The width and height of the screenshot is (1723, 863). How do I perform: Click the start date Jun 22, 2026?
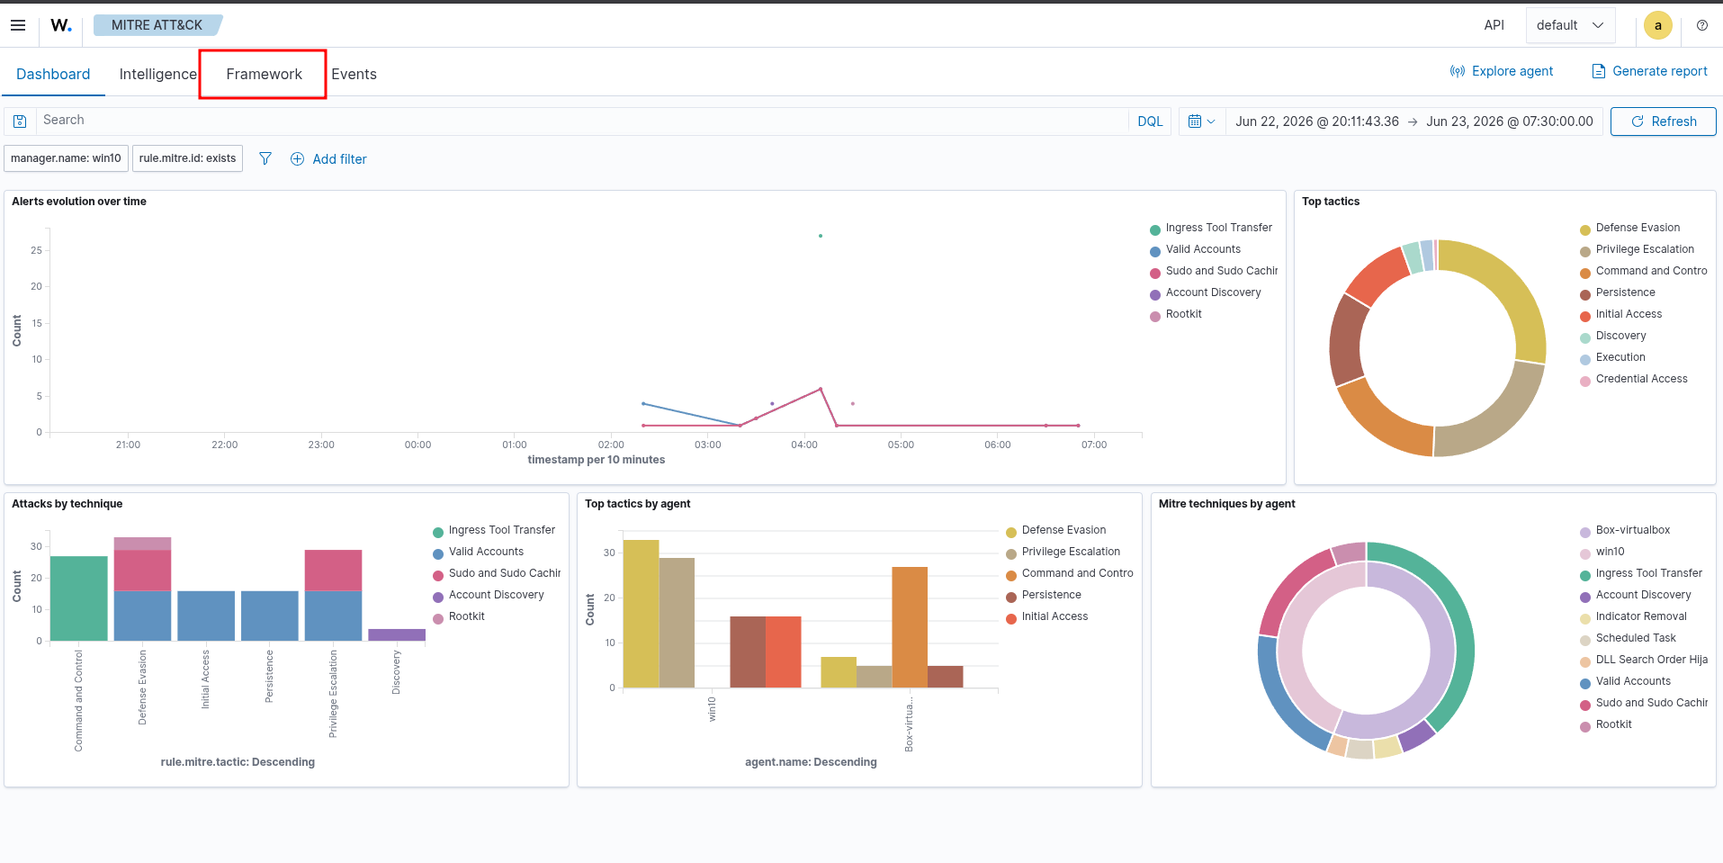[1317, 121]
